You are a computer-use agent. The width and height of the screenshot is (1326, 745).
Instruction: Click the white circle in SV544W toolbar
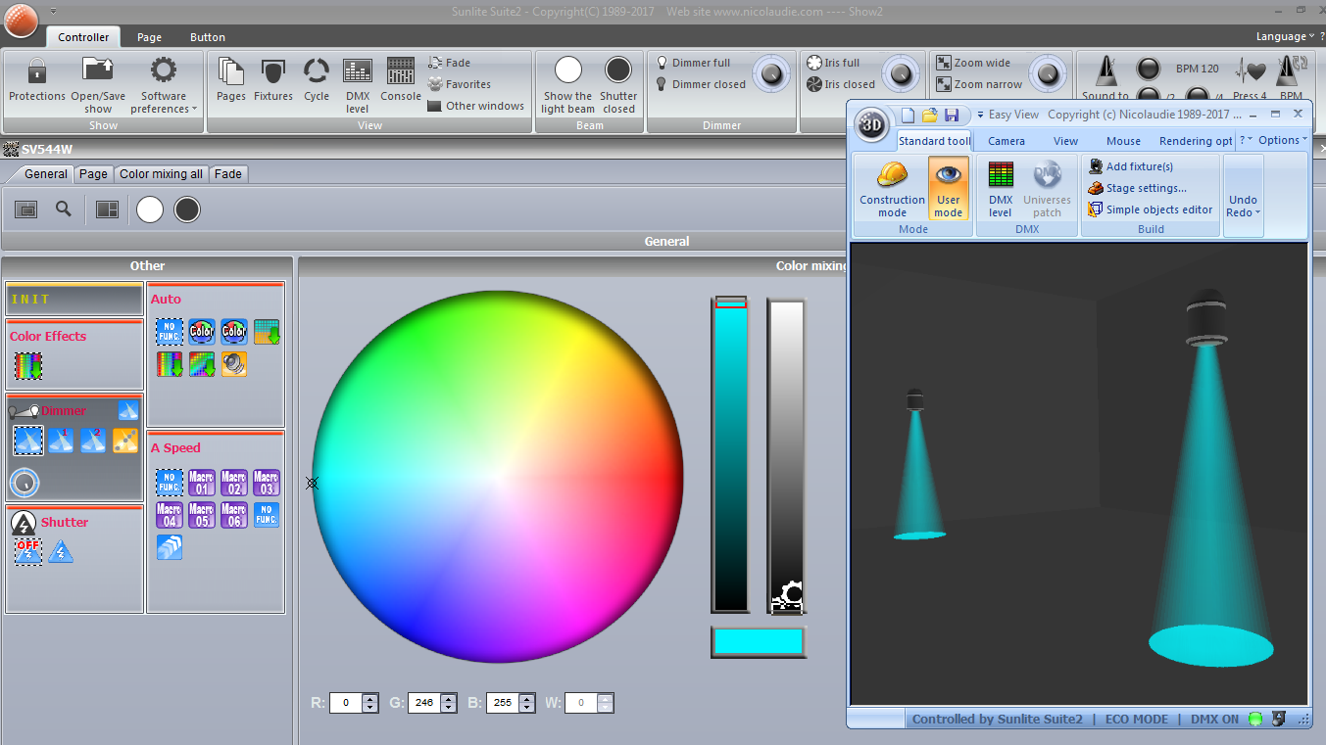coord(150,209)
